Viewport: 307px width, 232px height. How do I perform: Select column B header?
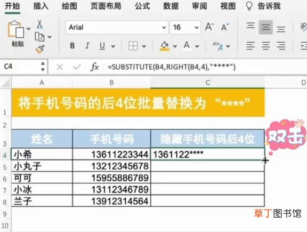(x=111, y=83)
